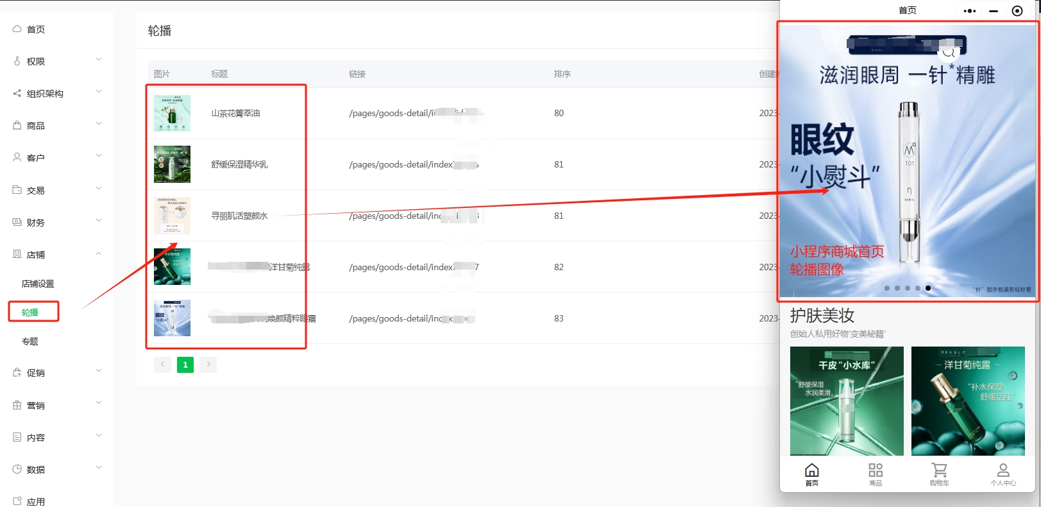Collapse the 店铺 menu chevron
1041x507 pixels.
tap(99, 253)
